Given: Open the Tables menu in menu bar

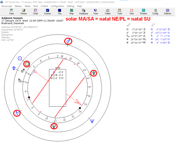Looking at the screenshot, I should click(x=27, y=6).
